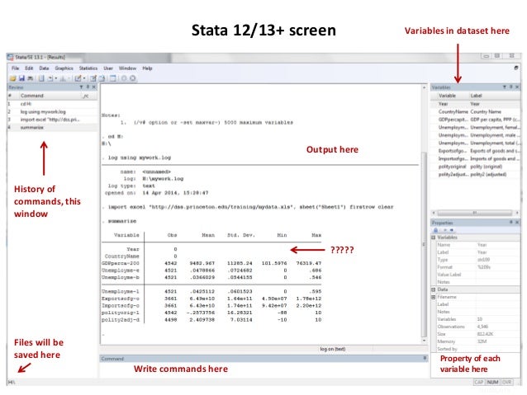Select the 'summarize' command in Review

pyautogui.click(x=52, y=128)
